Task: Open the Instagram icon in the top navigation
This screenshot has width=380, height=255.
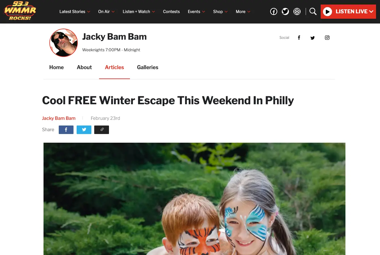Action: (297, 12)
